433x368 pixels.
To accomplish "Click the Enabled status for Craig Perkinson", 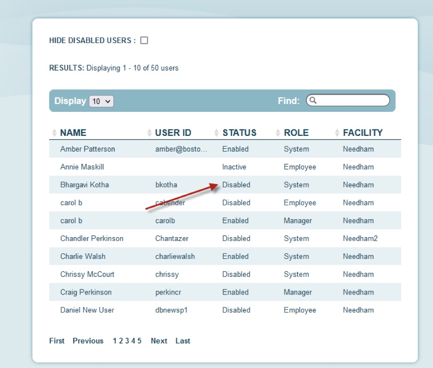I will click(235, 292).
